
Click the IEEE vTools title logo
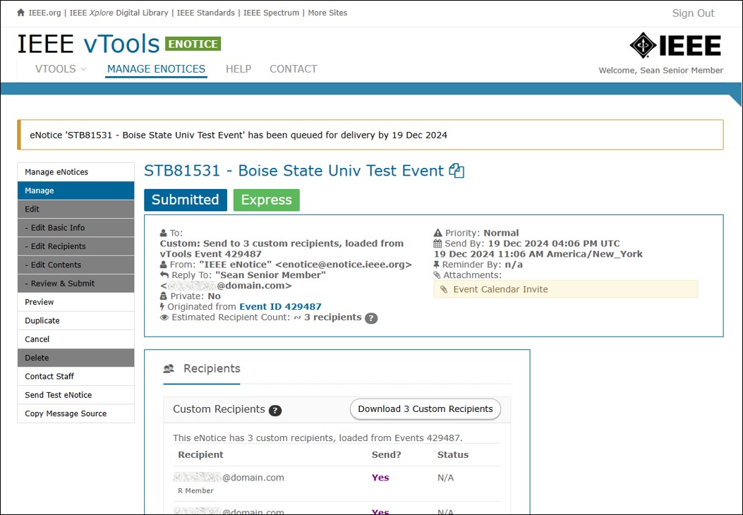point(88,44)
